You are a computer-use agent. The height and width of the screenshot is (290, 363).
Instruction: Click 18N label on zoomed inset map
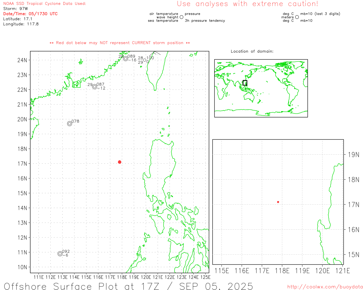coord(354,180)
